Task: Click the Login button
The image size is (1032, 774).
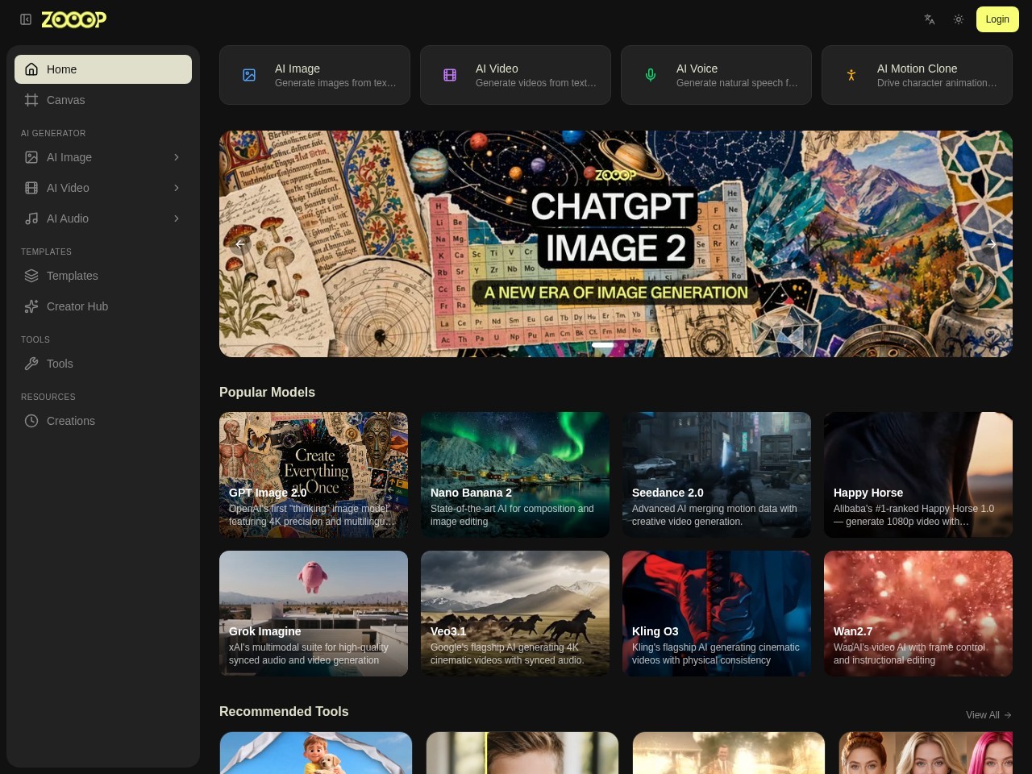Action: [x=997, y=19]
